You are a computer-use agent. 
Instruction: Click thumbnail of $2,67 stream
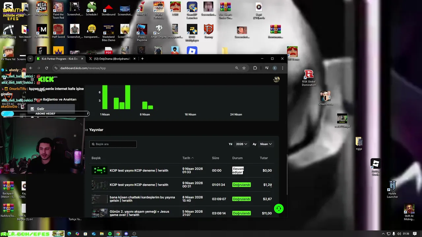coord(100,199)
